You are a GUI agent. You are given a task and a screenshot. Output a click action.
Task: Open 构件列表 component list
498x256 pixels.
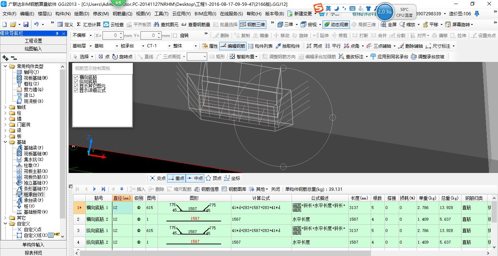260,46
